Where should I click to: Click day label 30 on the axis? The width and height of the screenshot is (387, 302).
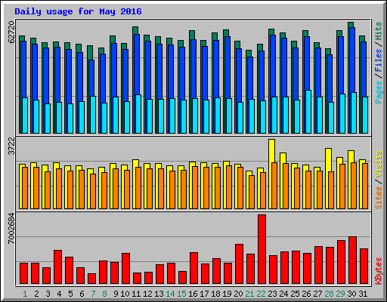[351, 294]
